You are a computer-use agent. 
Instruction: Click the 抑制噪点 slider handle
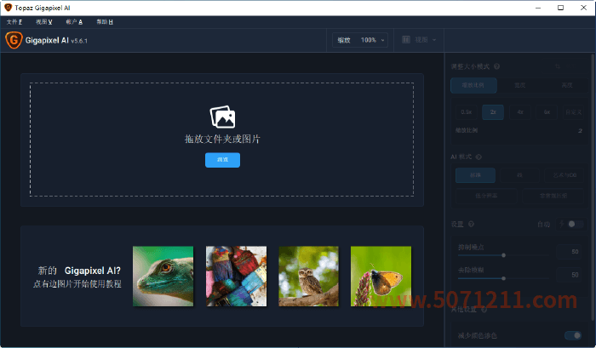(504, 254)
